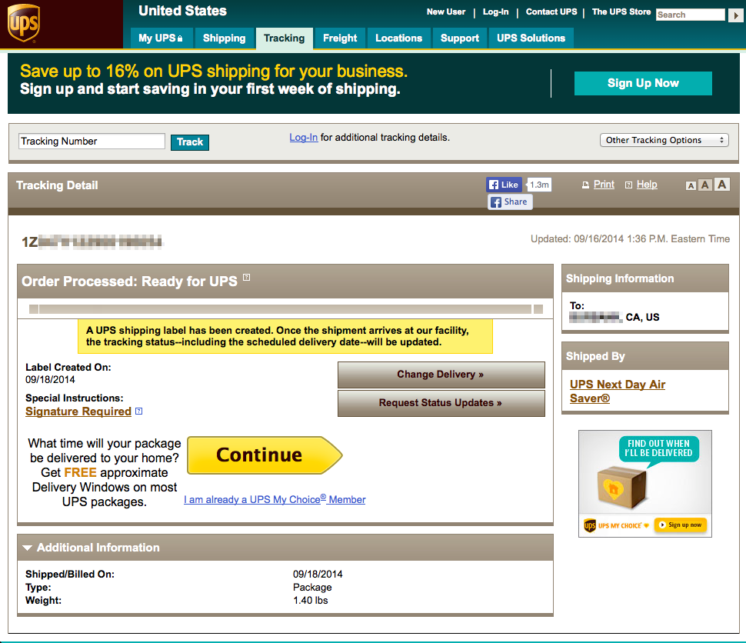
Task: Click the Facebook Share button
Action: 510,202
